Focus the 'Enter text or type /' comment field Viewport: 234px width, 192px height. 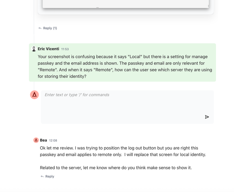(x=127, y=107)
